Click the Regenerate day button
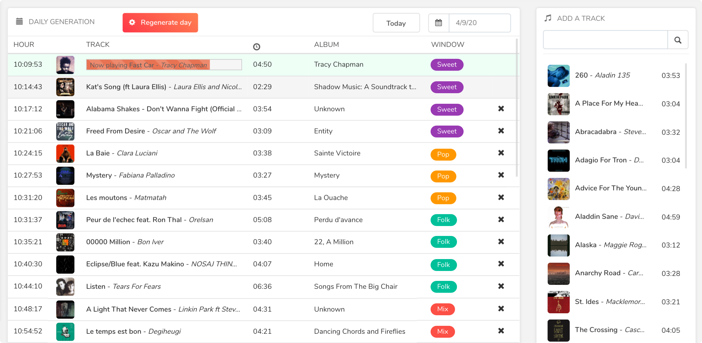This screenshot has height=343, width=702. [160, 22]
